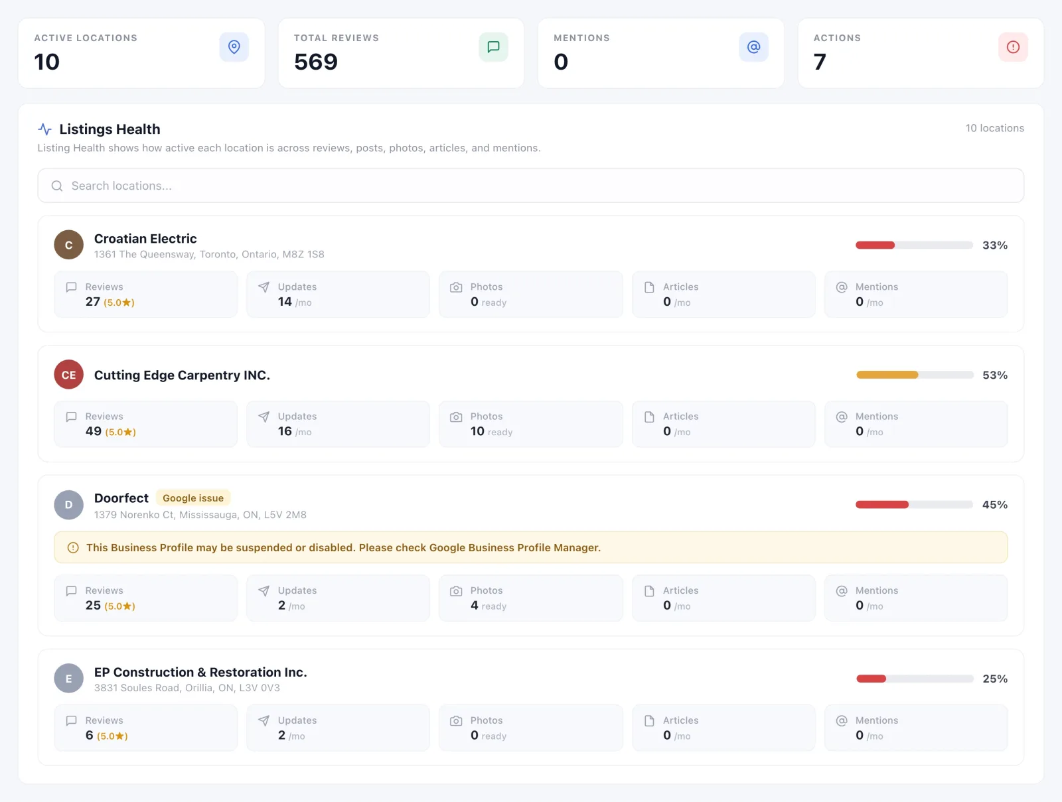Click the Active Locations map pin icon
The image size is (1062, 802).
pos(234,47)
